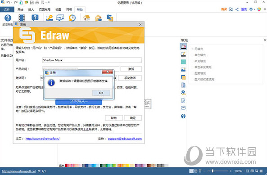
Task: Click the question-mark speech bubble FAQ icon
Action: tap(35, 18)
